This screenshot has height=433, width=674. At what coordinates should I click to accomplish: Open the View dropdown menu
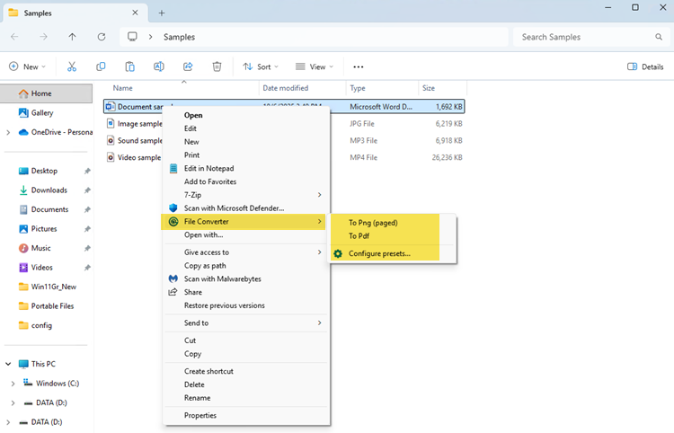click(x=314, y=66)
